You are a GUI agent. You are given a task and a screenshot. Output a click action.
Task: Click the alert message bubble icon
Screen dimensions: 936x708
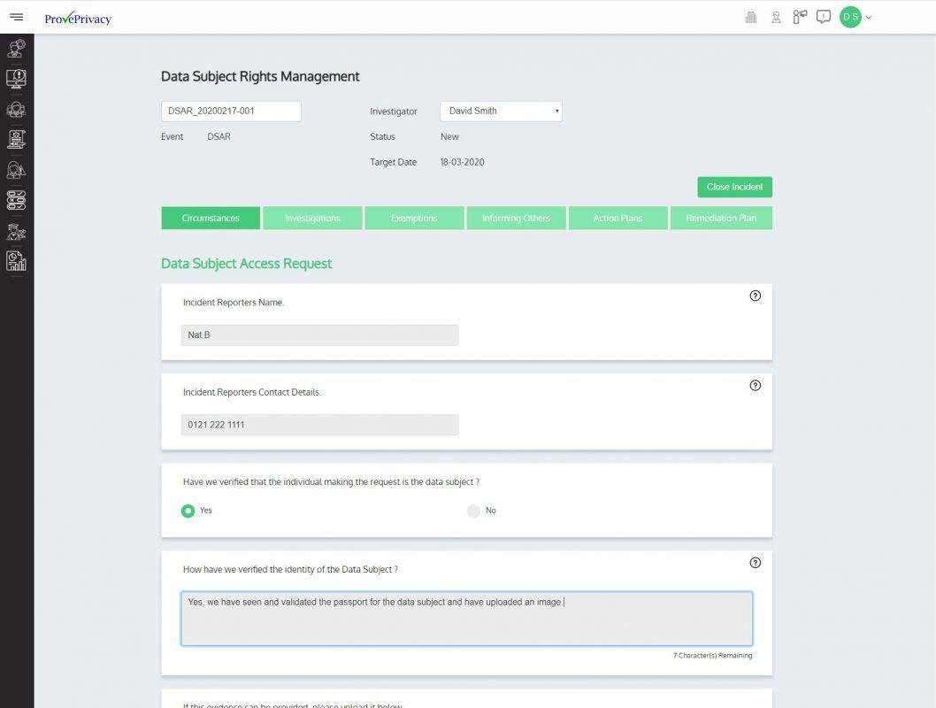point(824,17)
